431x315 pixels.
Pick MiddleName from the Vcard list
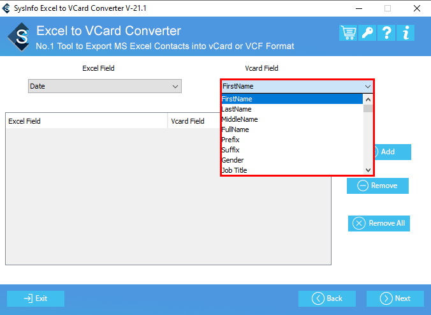tap(292, 119)
